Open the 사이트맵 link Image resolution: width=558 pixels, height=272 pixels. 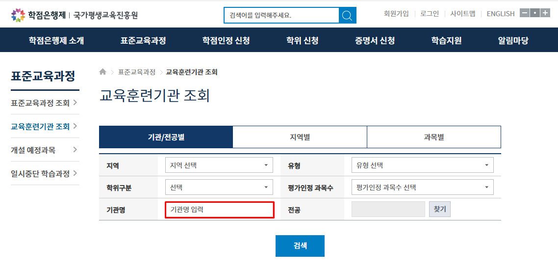pos(462,14)
